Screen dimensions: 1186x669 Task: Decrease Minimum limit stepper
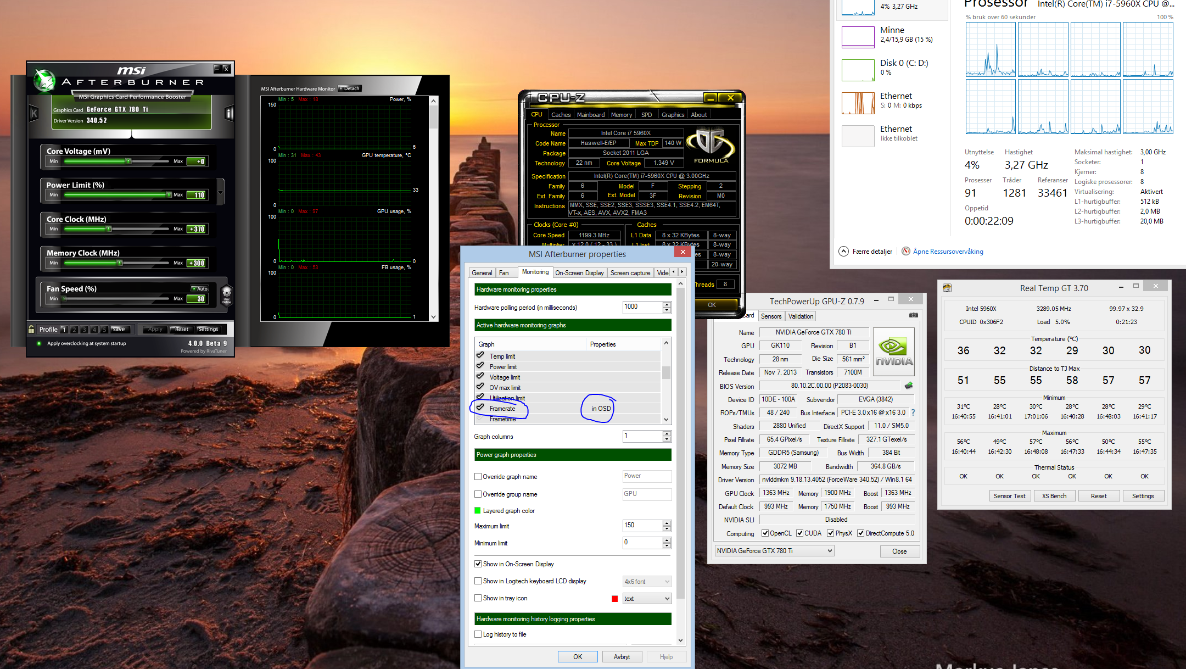[667, 545]
